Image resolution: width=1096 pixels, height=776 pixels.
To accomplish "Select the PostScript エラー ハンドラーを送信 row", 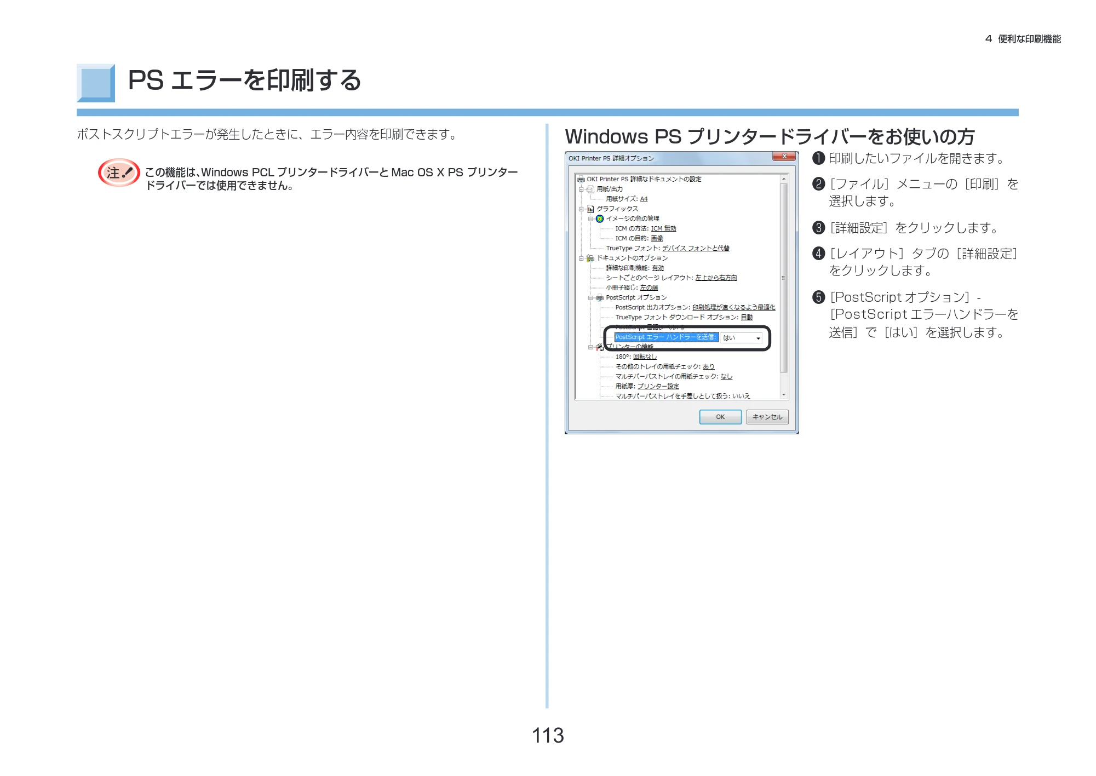I will point(666,337).
